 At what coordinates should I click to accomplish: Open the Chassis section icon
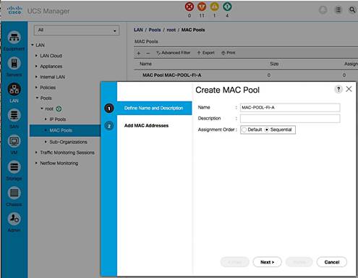point(14,193)
